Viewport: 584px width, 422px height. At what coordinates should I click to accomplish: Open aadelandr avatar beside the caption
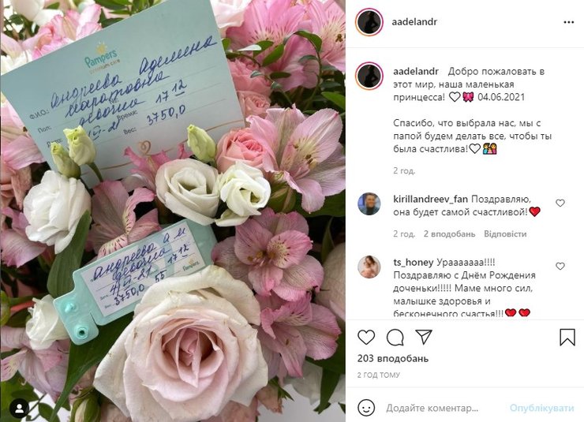tap(369, 76)
